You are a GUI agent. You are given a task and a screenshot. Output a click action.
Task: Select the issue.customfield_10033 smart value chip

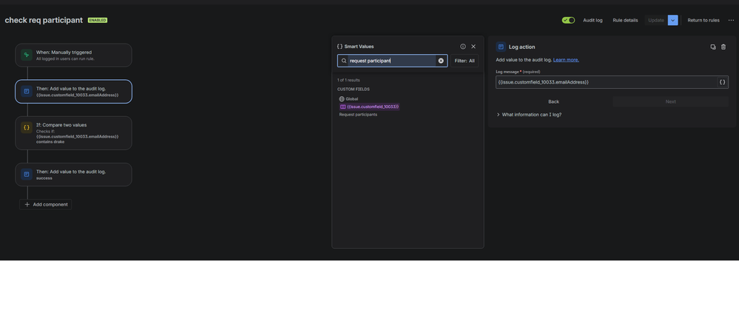click(x=370, y=107)
